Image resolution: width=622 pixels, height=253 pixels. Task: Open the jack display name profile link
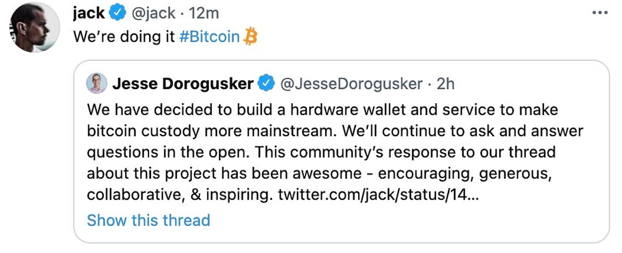[x=89, y=13]
